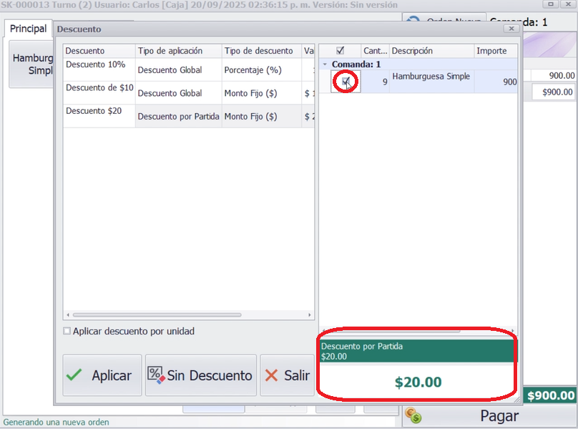Image resolution: width=578 pixels, height=429 pixels.
Task: Enable Aplicar descuento por unidad
Action: coord(67,332)
